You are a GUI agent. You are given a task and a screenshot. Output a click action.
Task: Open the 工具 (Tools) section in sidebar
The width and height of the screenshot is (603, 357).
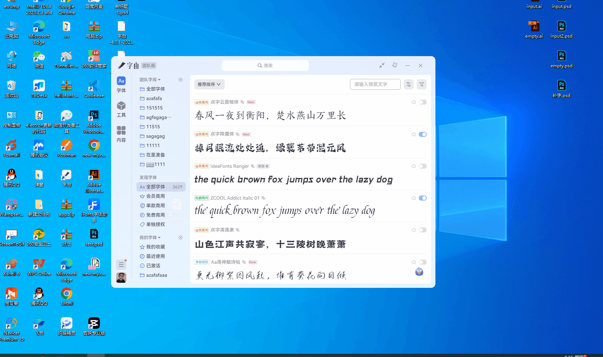click(121, 109)
